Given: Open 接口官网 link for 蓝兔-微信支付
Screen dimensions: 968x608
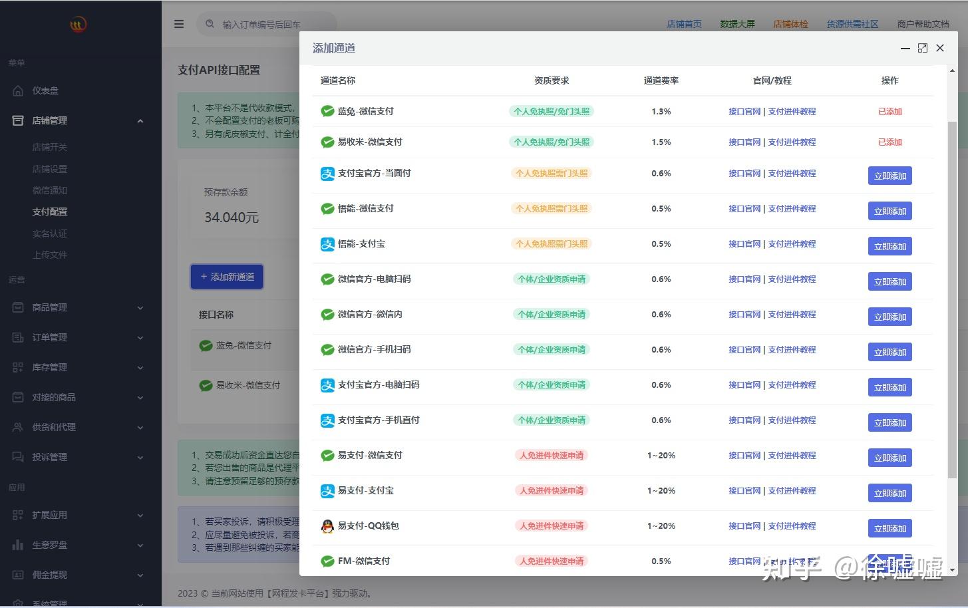Looking at the screenshot, I should (744, 112).
